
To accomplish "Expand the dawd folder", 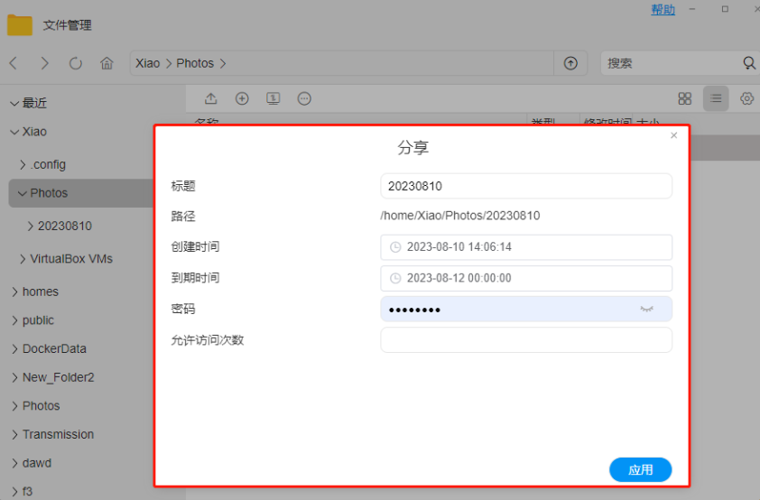I will (14, 463).
